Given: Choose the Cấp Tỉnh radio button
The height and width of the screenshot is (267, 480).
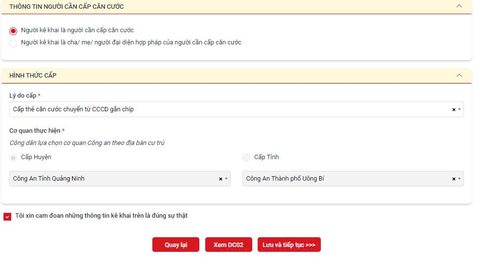Looking at the screenshot, I should [246, 158].
